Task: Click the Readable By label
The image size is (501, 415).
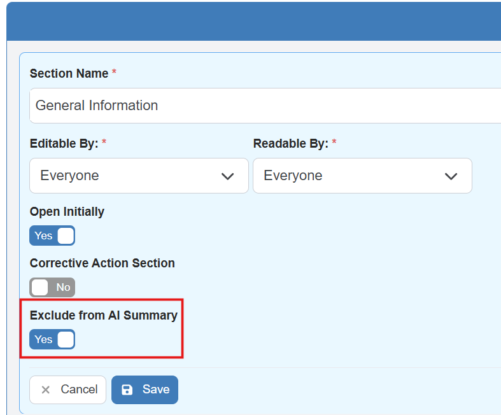Action: 290,144
